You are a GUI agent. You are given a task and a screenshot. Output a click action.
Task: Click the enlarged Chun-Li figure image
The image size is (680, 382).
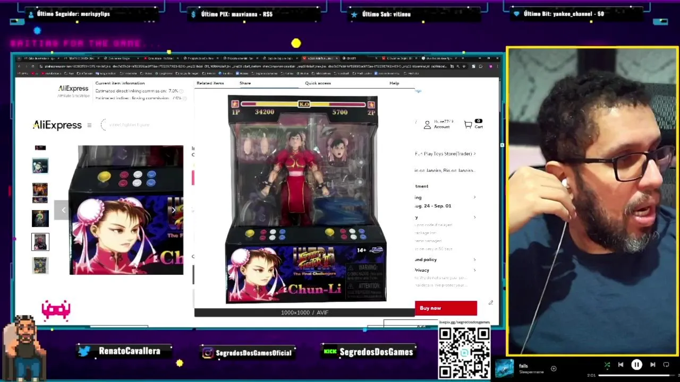click(x=304, y=201)
